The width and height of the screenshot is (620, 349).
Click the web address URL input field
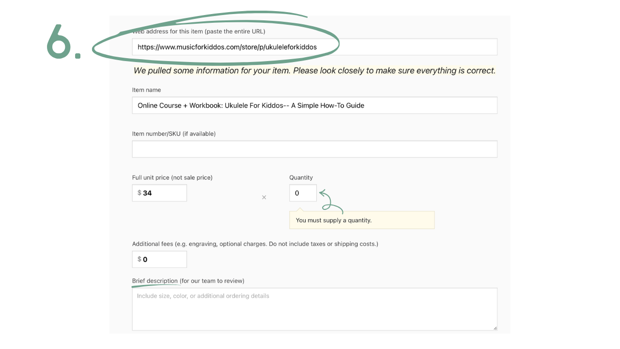(x=314, y=47)
